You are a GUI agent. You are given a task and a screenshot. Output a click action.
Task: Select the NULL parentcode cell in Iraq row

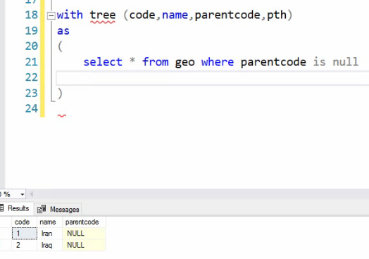[84, 245]
